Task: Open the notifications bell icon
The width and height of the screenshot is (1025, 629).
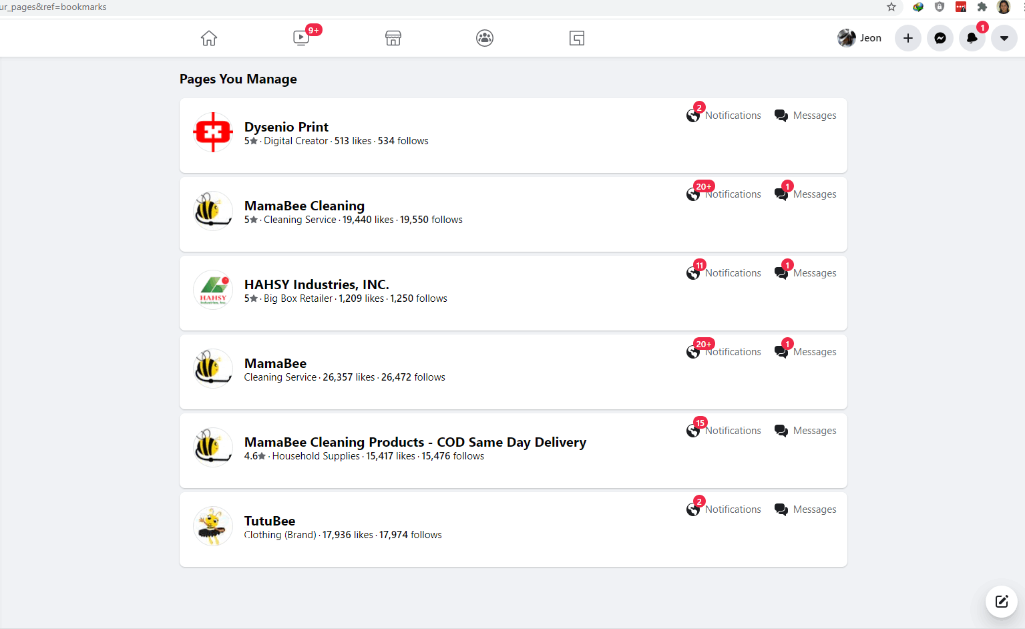Action: click(x=972, y=38)
